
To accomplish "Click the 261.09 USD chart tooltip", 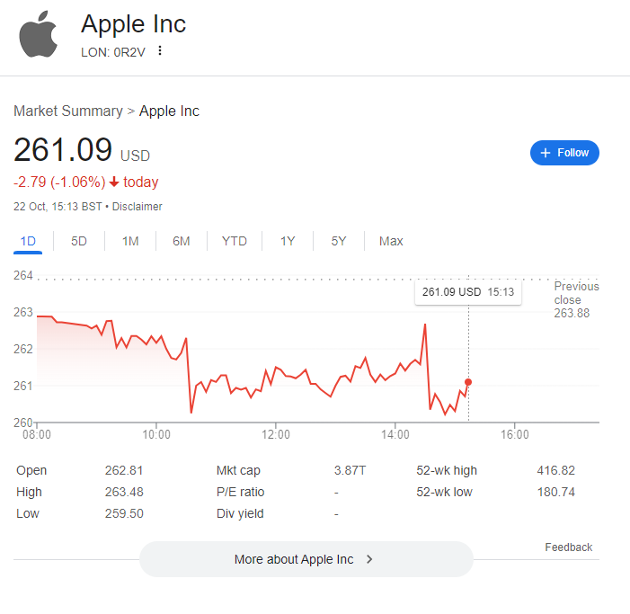I will point(467,292).
